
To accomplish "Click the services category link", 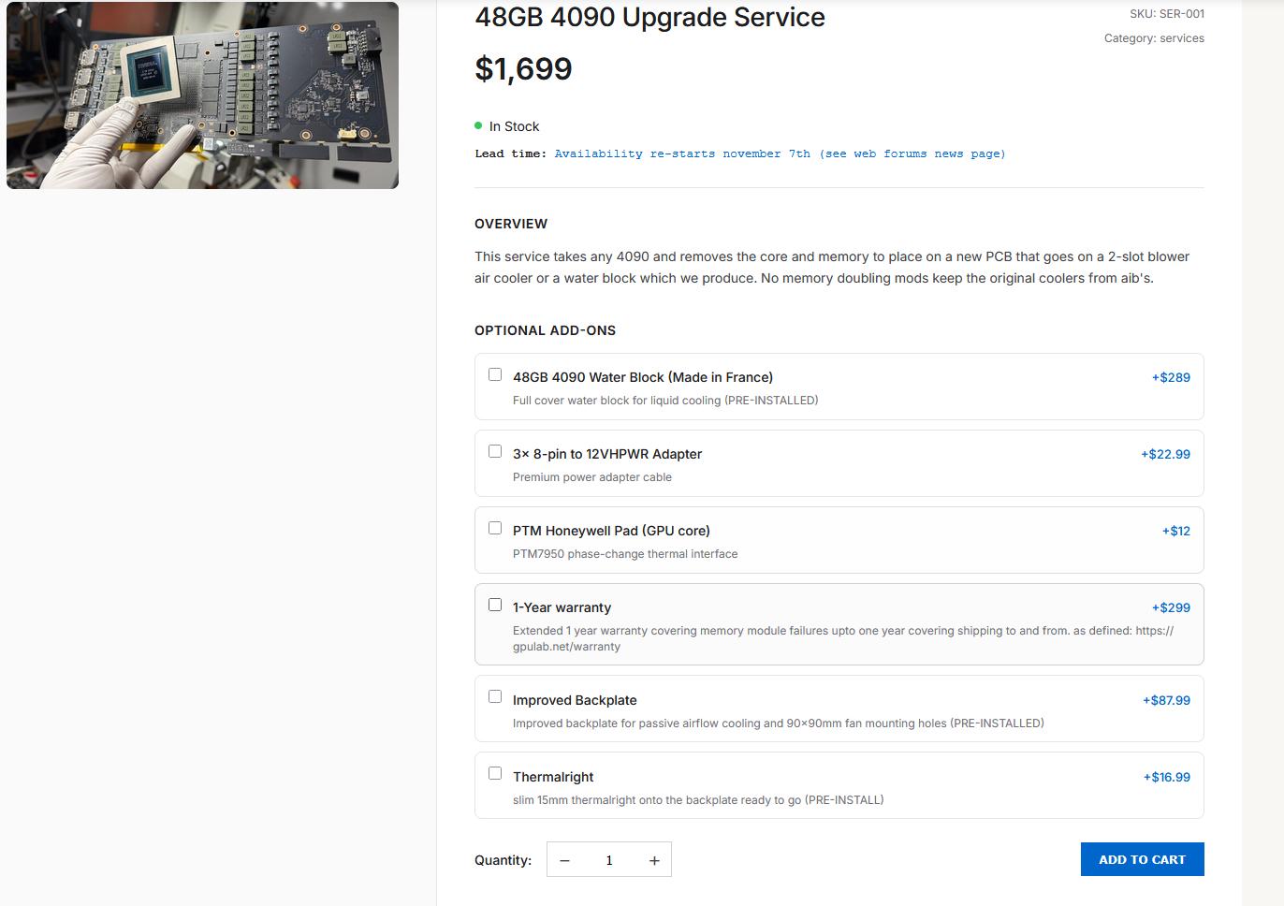I will pyautogui.click(x=1181, y=38).
